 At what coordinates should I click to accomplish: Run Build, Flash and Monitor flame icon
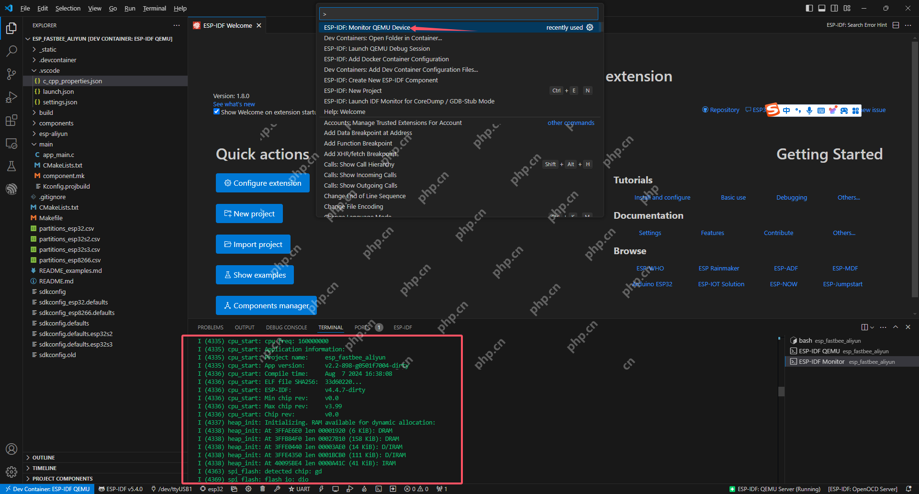[x=364, y=489]
